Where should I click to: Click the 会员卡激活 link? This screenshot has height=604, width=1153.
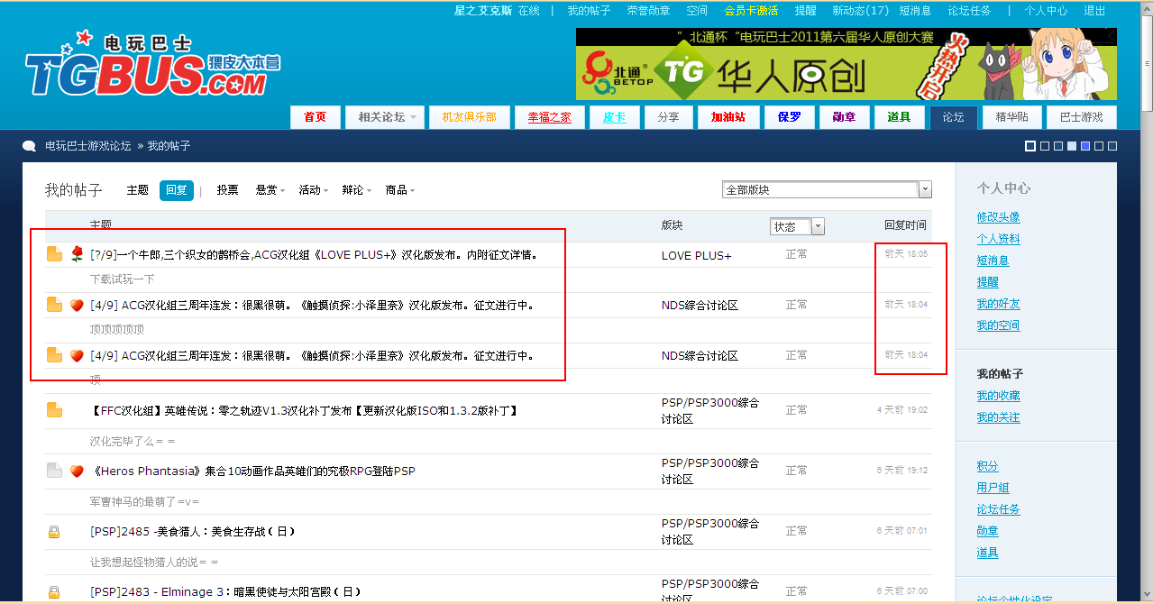tap(751, 11)
